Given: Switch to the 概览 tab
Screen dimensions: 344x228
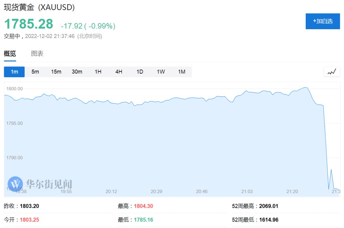Looking at the screenshot, I should [x=10, y=54].
